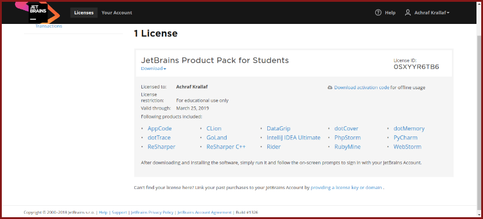This screenshot has height=219, width=483.
Task: Open Help in top navigation
Action: (x=390, y=13)
